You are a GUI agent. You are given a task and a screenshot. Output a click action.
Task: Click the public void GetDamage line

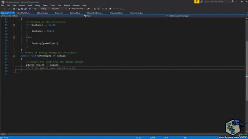(x=43, y=56)
